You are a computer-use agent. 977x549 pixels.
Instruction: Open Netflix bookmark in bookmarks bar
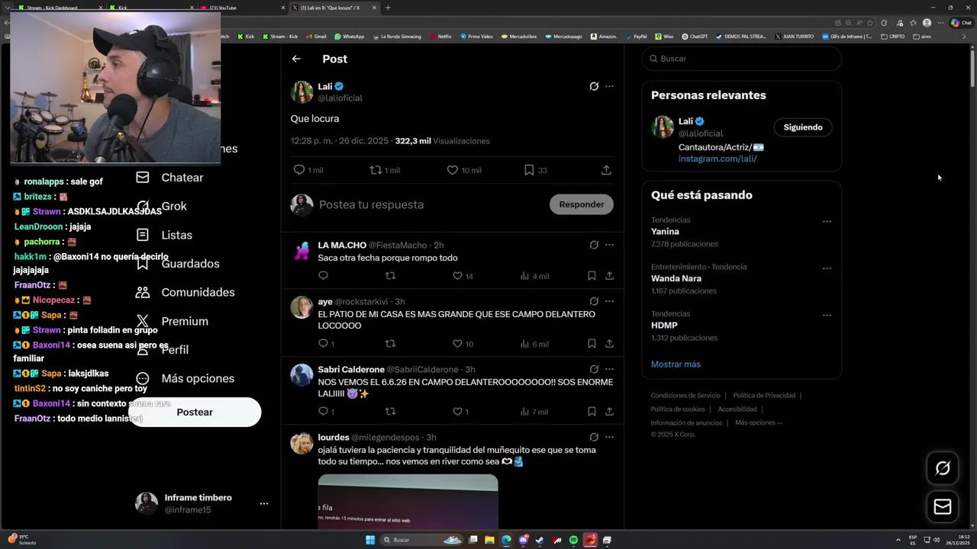tap(440, 36)
